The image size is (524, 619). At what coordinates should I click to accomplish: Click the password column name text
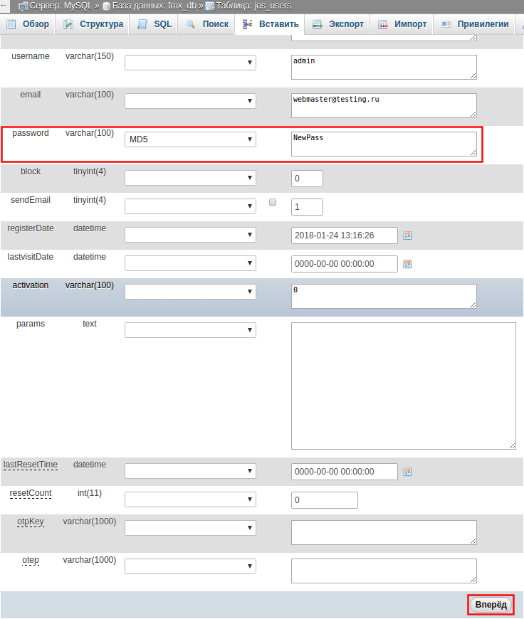[31, 133]
